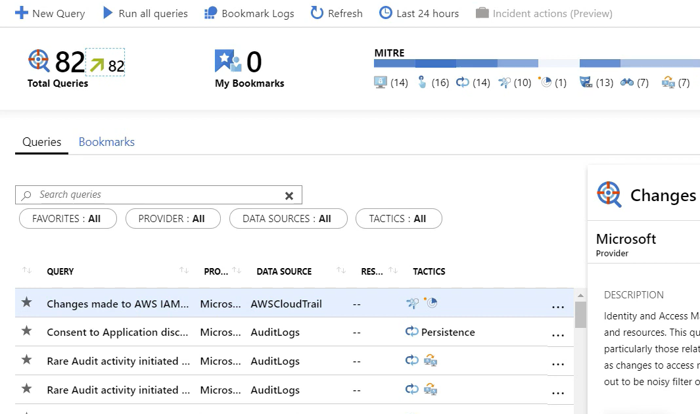Screen dimensions: 700x414
Task: Favorite the Changes made to AWS IAM query
Action: point(26,302)
